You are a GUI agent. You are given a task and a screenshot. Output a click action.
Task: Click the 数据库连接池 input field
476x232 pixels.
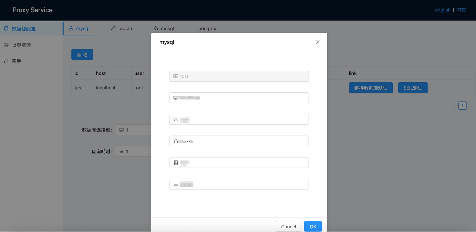[x=133, y=130]
